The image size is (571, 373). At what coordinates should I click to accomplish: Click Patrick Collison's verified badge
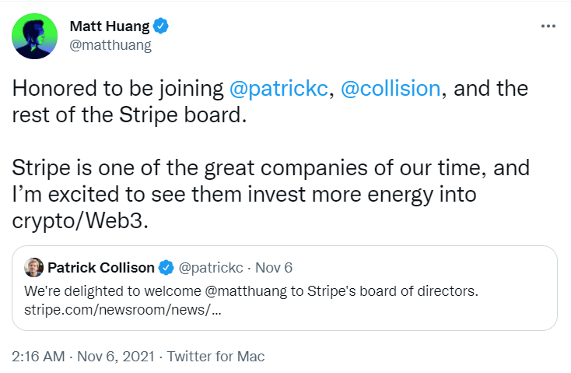[166, 268]
